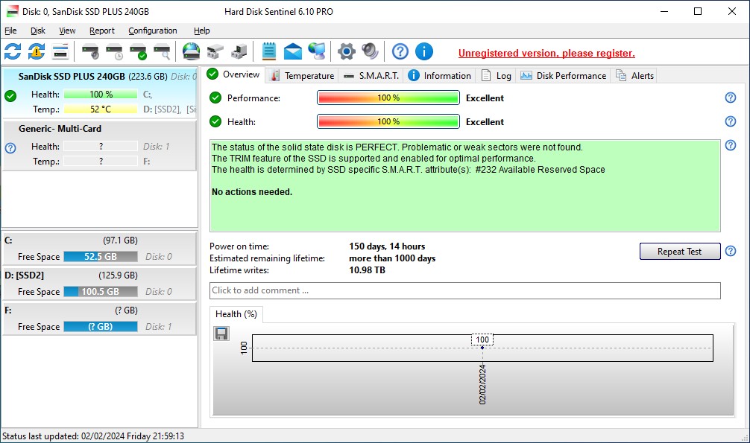Click the 100.5 GB free space bar
750x443 pixels.
click(101, 292)
